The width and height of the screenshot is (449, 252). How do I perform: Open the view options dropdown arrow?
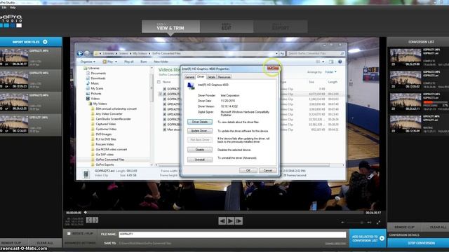point(323,62)
